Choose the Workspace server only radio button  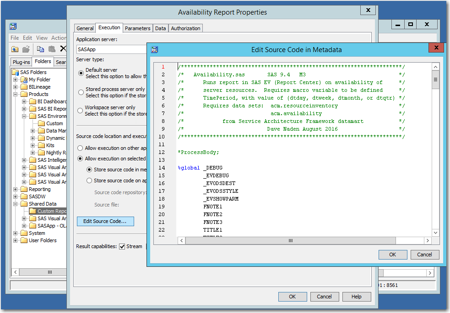coord(81,111)
